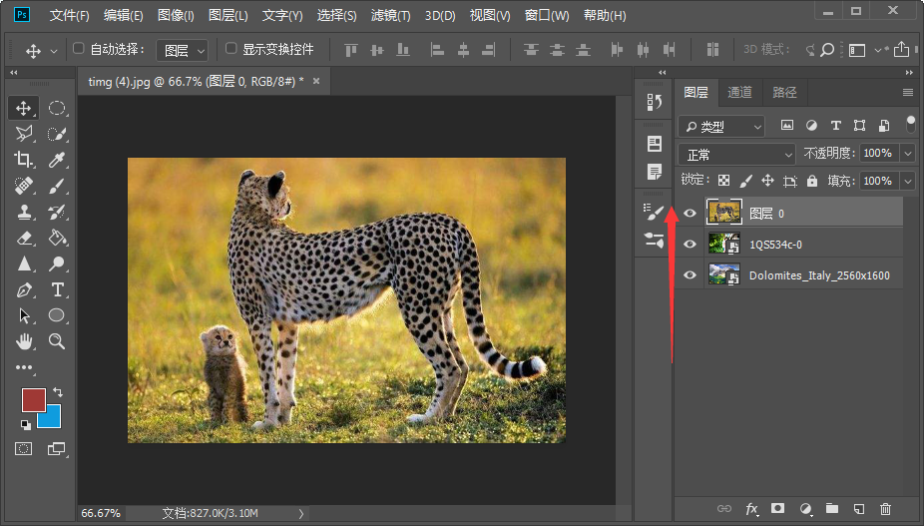Add a layer mask icon
Viewport: 924px width, 526px height.
tap(778, 508)
